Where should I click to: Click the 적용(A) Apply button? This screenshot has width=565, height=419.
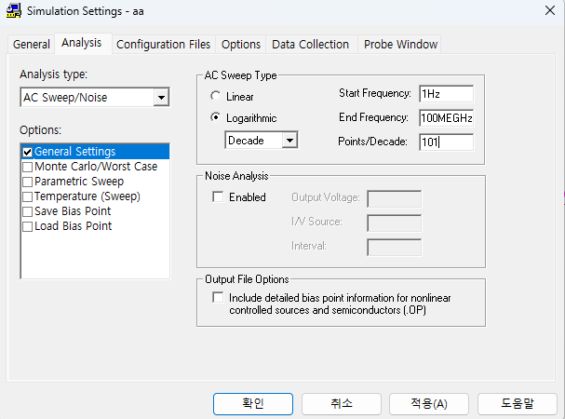(x=429, y=404)
